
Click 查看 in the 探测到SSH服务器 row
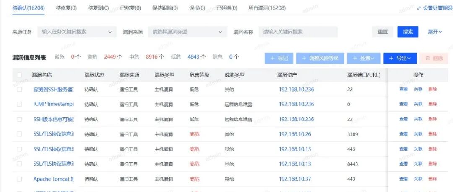click(x=404, y=90)
